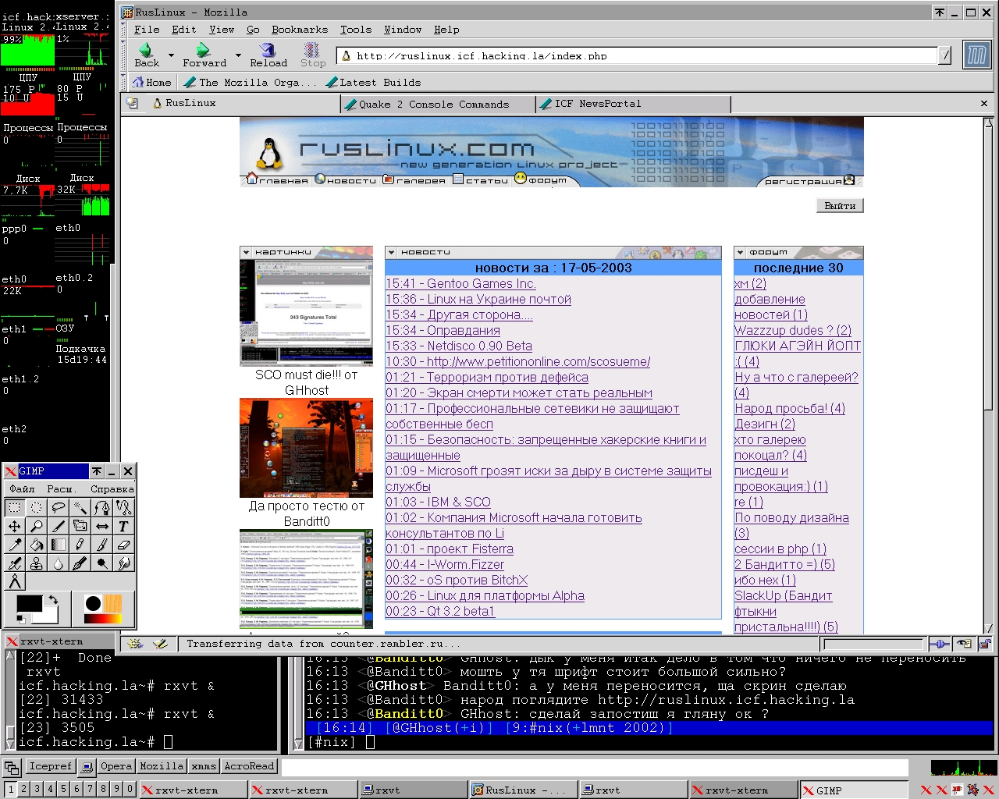Collapse the форум panel arrow
Image resolution: width=999 pixels, height=799 pixels.
click(x=740, y=252)
